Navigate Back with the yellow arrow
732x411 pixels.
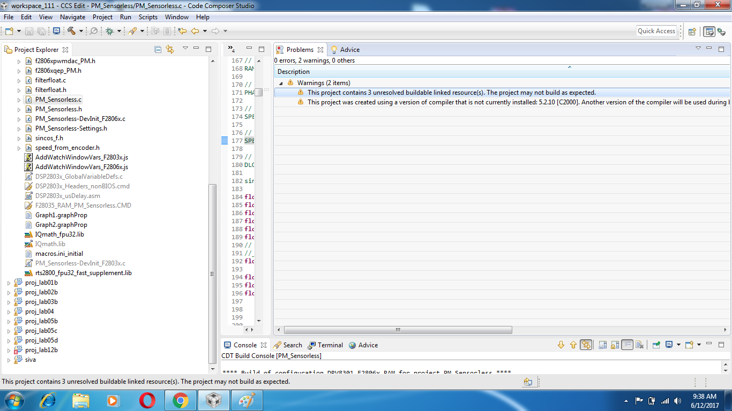click(195, 31)
